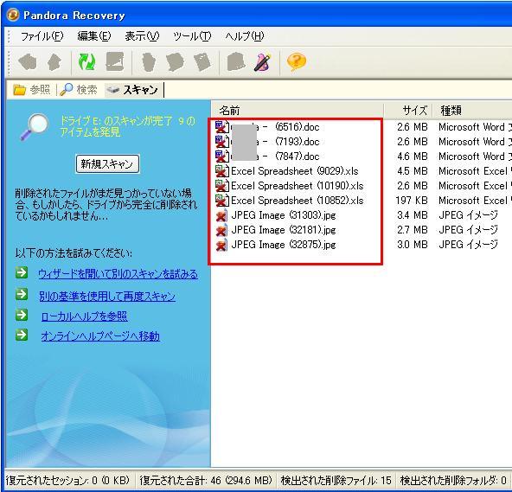Open the yellow question mark help icon
Screen dimensions: 512x492
click(x=296, y=61)
